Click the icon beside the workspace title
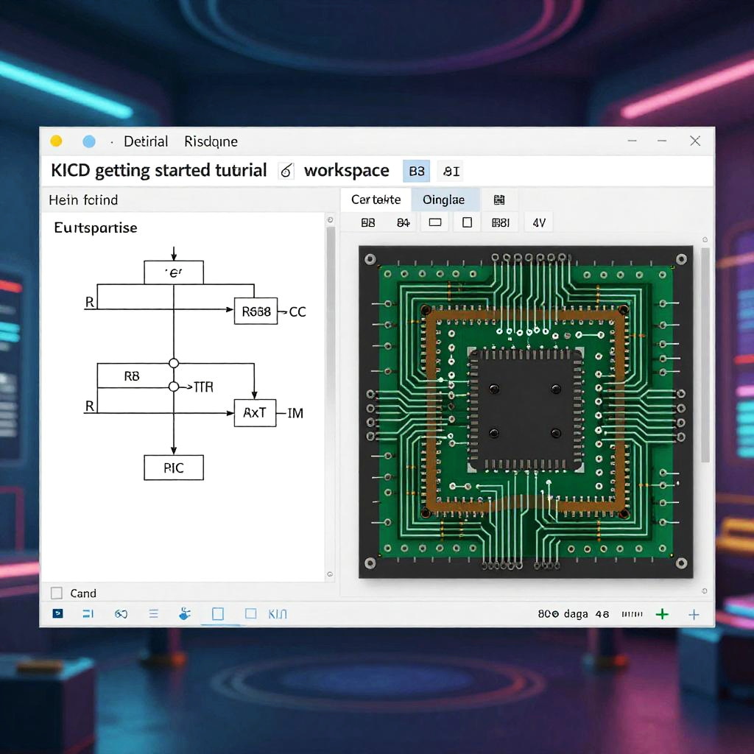Image resolution: width=754 pixels, height=754 pixels. click(x=286, y=171)
